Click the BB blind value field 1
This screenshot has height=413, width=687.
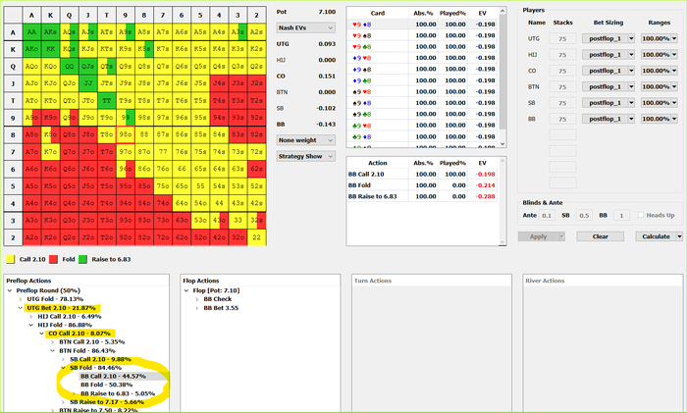621,215
